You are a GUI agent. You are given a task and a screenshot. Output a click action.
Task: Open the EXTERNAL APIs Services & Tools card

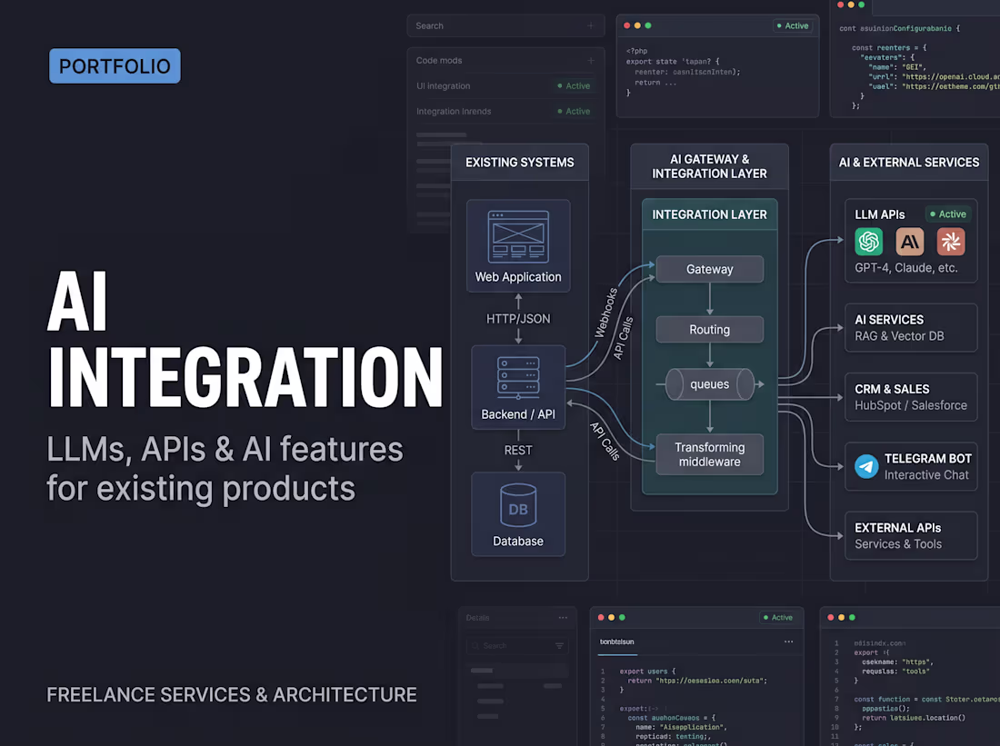click(x=911, y=535)
